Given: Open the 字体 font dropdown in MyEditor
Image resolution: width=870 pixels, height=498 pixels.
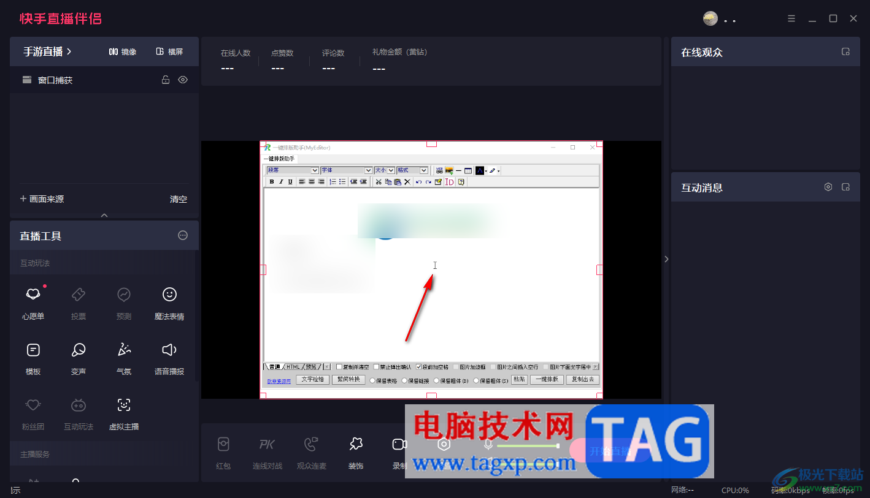Looking at the screenshot, I should coord(347,170).
